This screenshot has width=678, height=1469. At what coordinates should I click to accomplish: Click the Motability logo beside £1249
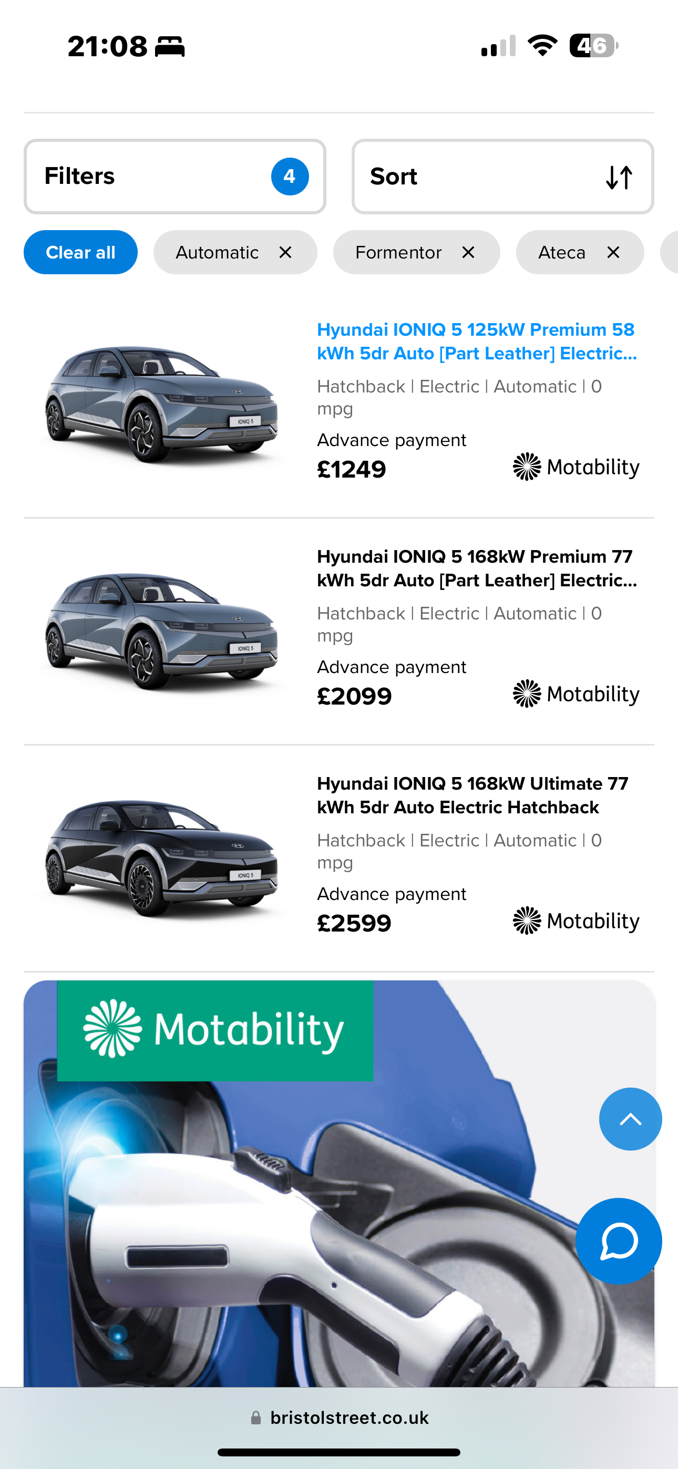576,467
